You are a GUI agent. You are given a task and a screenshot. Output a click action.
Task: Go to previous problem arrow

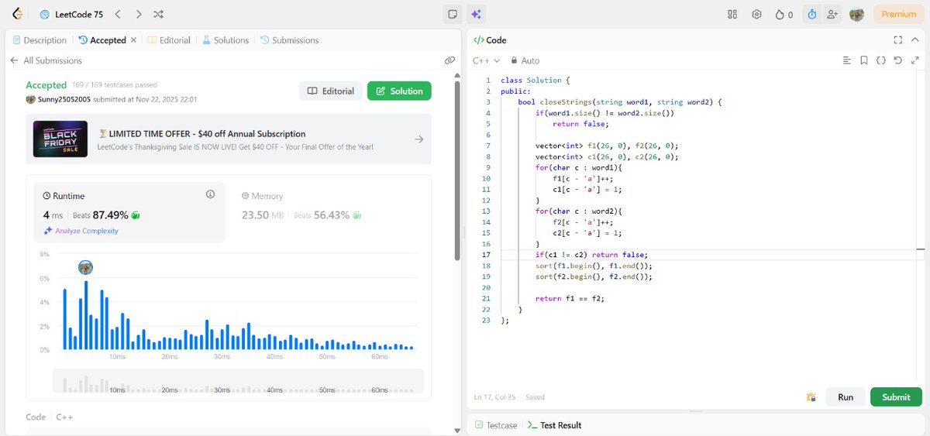pos(117,14)
